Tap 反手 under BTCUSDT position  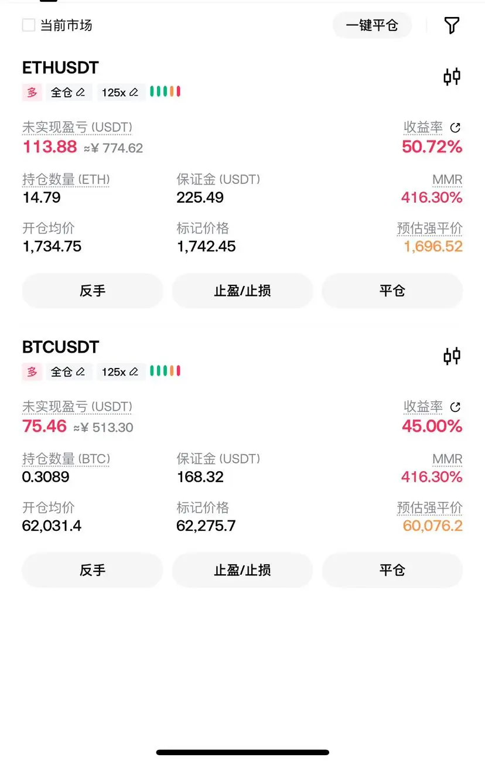tap(93, 570)
